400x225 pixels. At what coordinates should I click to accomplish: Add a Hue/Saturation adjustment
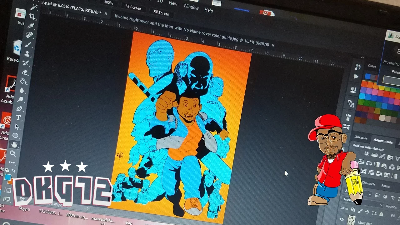[x=362, y=162]
